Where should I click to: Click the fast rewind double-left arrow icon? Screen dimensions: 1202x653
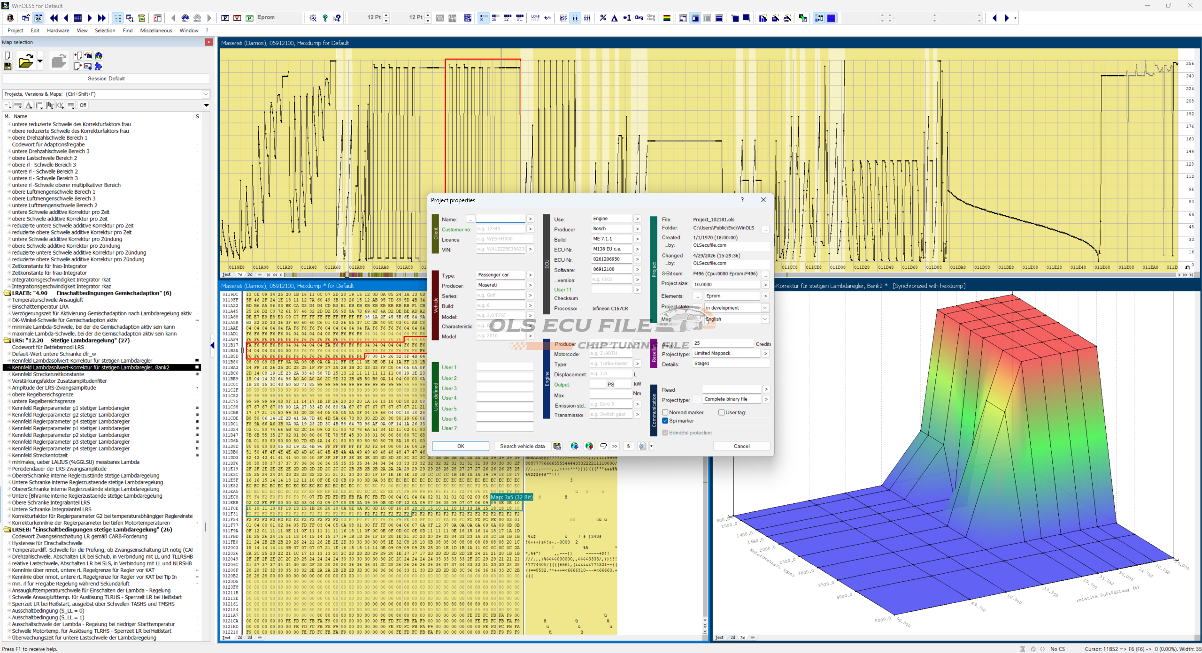point(54,18)
